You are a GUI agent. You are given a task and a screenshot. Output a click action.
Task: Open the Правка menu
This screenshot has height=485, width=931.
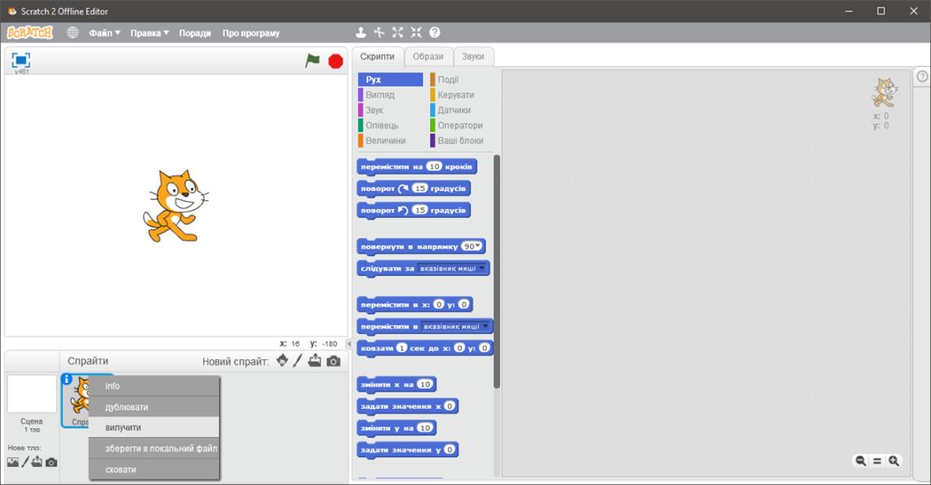(x=149, y=33)
